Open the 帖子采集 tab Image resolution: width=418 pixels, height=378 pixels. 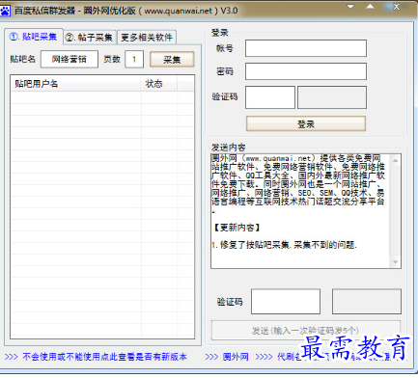[89, 38]
